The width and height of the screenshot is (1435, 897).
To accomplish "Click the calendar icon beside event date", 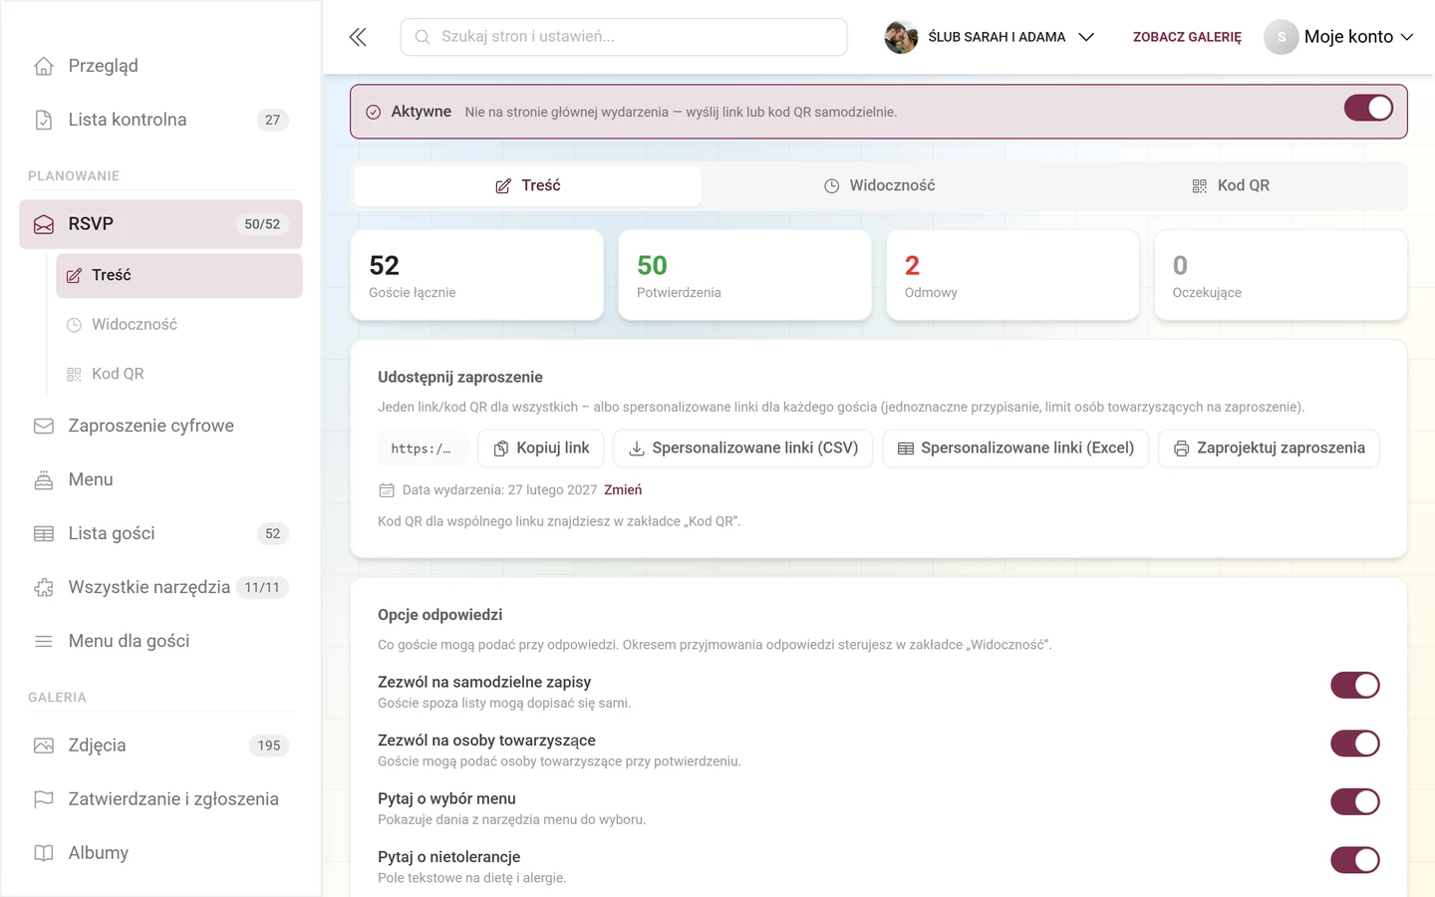I will point(387,490).
